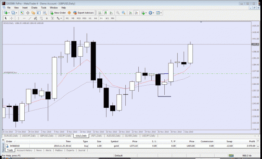Switch to EURUSD,Daily chart tab
Screen dimensions: 262x159
[11, 136]
